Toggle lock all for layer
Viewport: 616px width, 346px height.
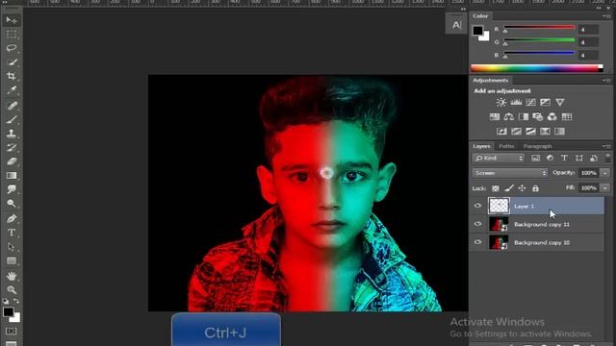tap(535, 188)
